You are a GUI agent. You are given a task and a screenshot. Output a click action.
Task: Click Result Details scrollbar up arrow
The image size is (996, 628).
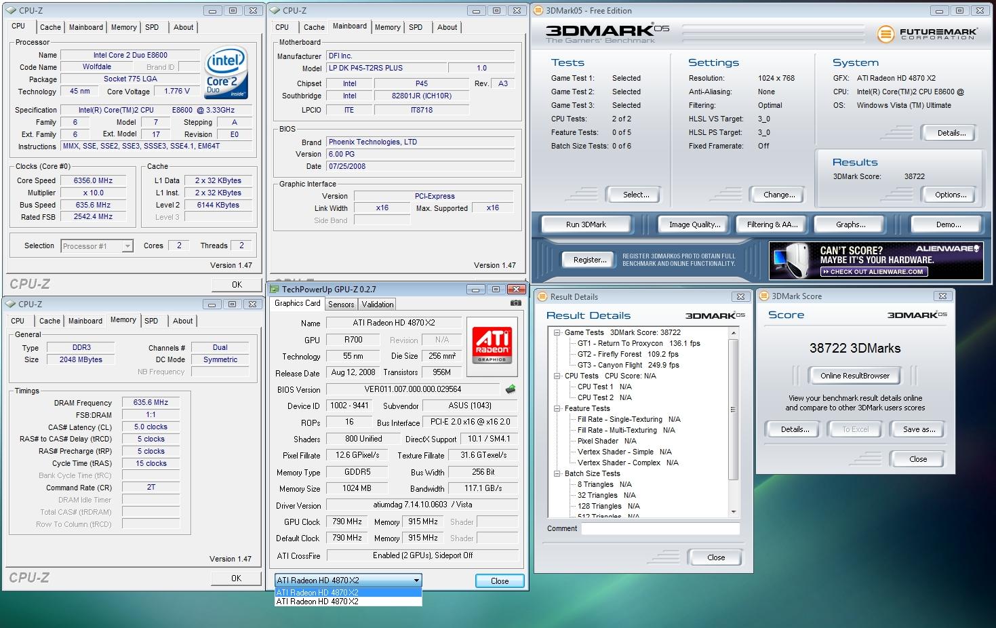coord(733,333)
